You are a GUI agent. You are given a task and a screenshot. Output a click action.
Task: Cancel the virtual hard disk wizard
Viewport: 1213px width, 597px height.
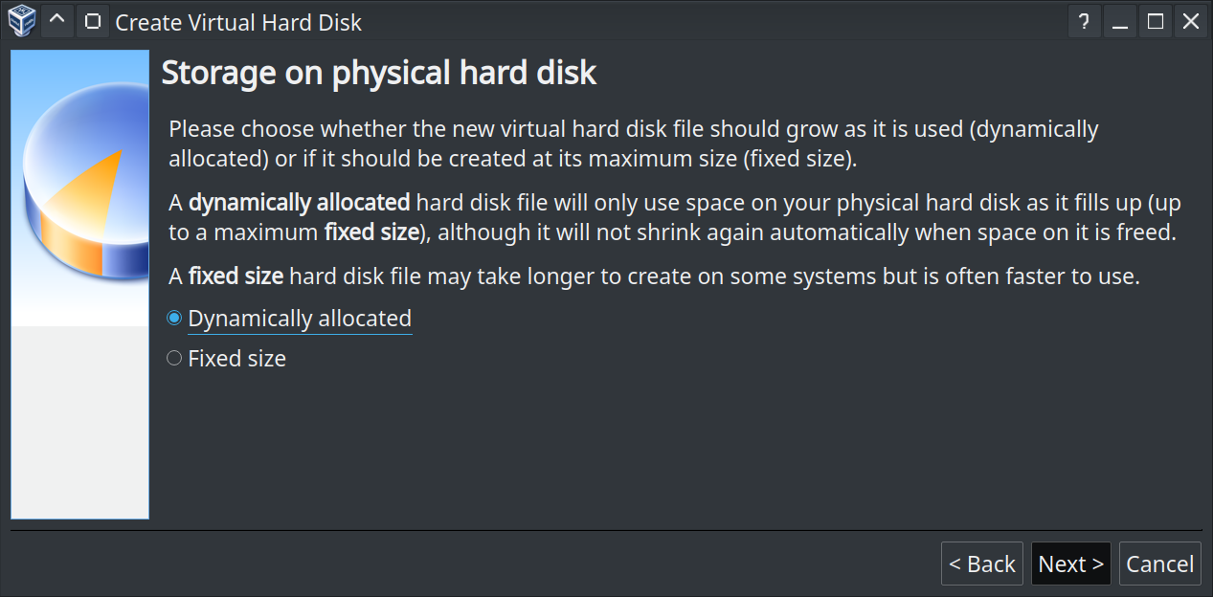tap(1159, 564)
